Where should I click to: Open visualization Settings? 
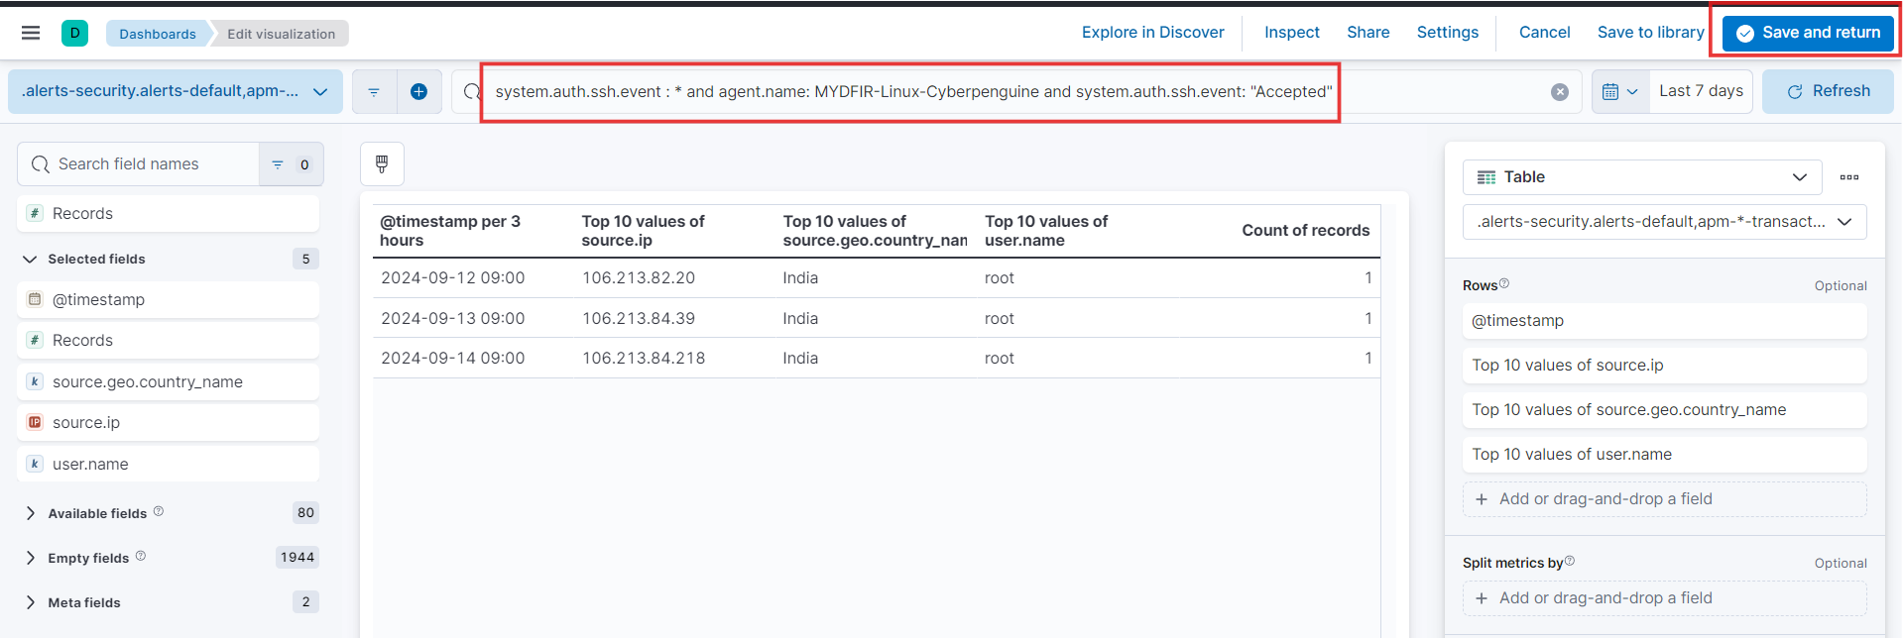1447,33
